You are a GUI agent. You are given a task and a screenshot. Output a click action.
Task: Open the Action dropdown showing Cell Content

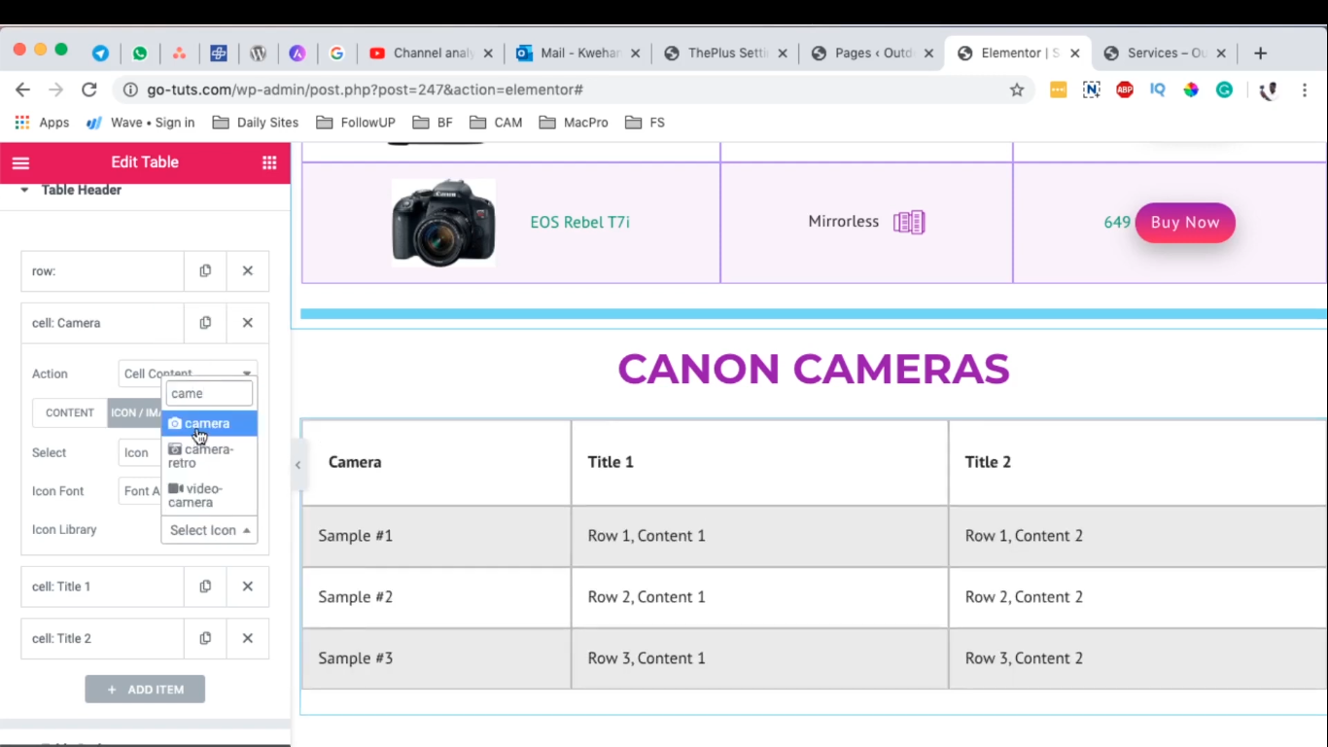188,373
